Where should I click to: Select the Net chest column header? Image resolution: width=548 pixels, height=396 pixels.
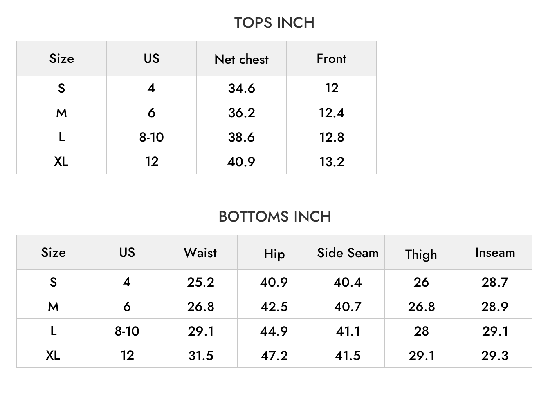coord(241,59)
